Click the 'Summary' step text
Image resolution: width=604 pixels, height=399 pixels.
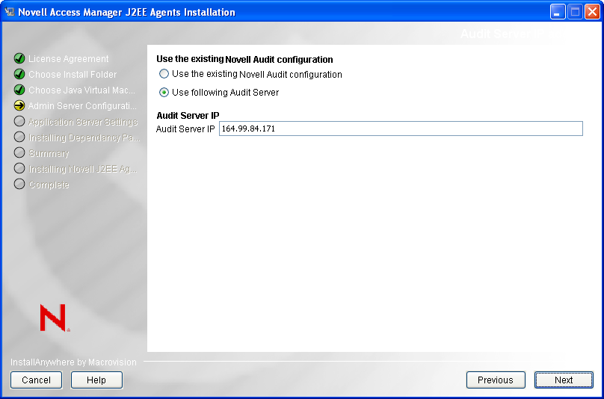[x=49, y=153]
